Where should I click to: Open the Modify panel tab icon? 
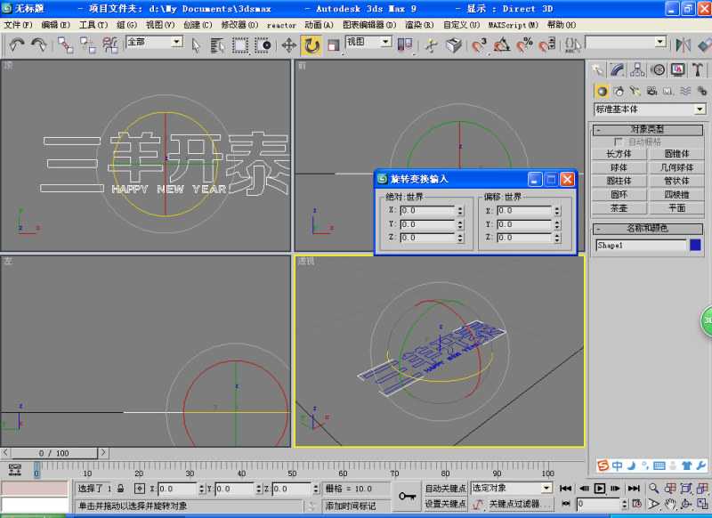[x=618, y=69]
